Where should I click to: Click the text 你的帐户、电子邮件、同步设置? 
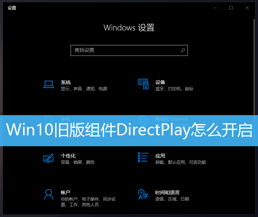(x=88, y=202)
